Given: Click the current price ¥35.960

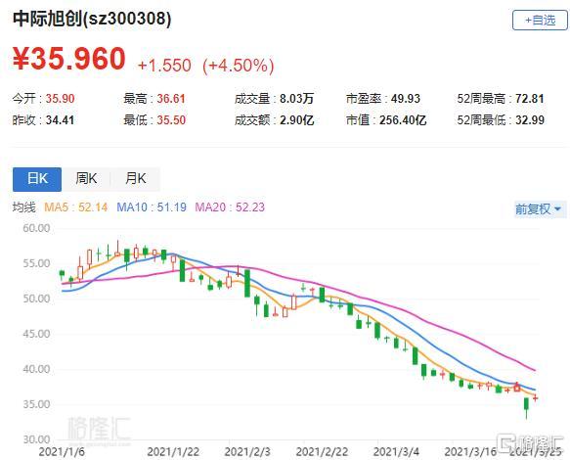Looking at the screenshot, I should coord(69,59).
